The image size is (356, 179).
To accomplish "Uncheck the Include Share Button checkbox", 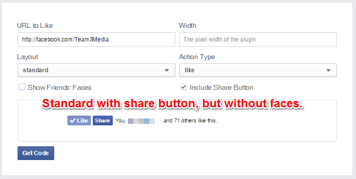I will click(184, 87).
